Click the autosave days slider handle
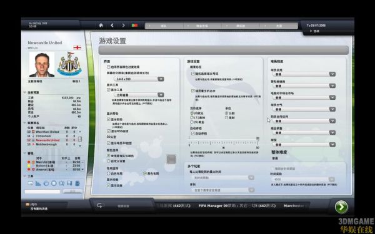The height and width of the screenshot is (234, 375). click(257, 139)
